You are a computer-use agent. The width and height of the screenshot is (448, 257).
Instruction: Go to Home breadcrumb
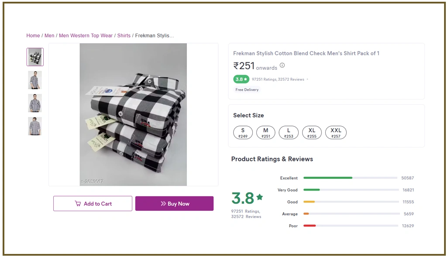[33, 36]
